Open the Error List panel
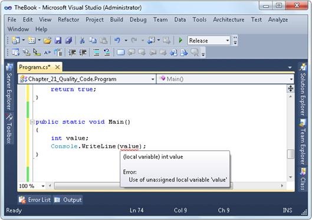Image resolution: width=312 pixels, height=220 pixels. [35, 200]
